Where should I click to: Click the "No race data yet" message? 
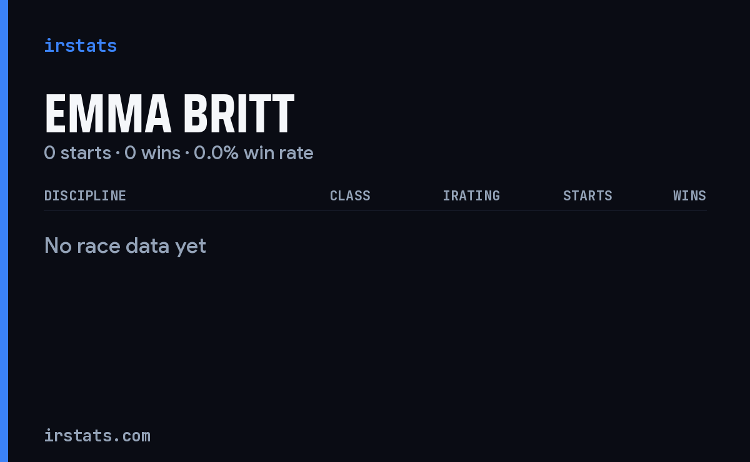125,246
